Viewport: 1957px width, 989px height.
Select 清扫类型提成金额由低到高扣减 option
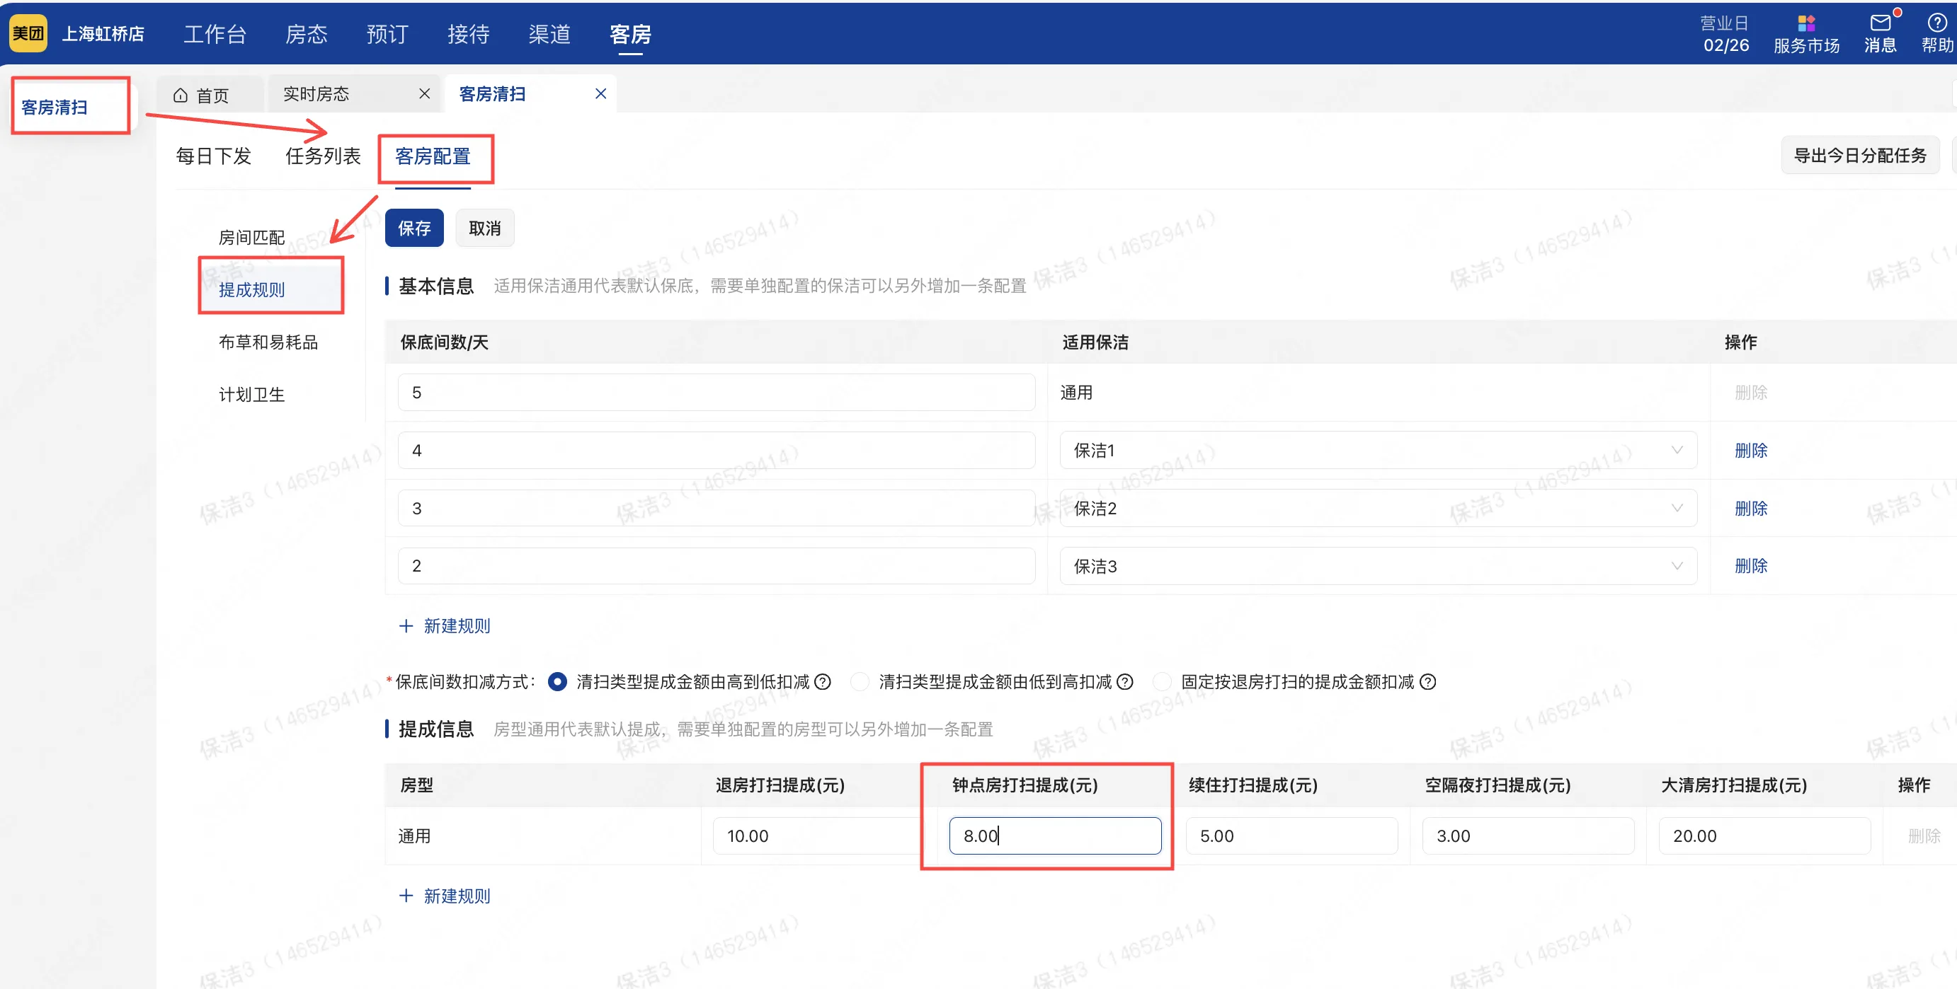860,681
